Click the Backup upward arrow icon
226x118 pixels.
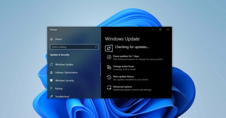[x=51, y=88]
